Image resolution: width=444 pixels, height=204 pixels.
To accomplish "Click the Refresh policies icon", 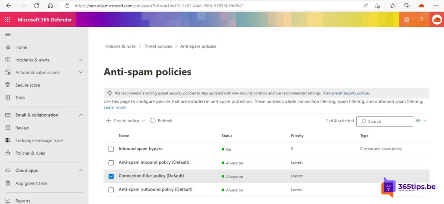I will coord(153,121).
